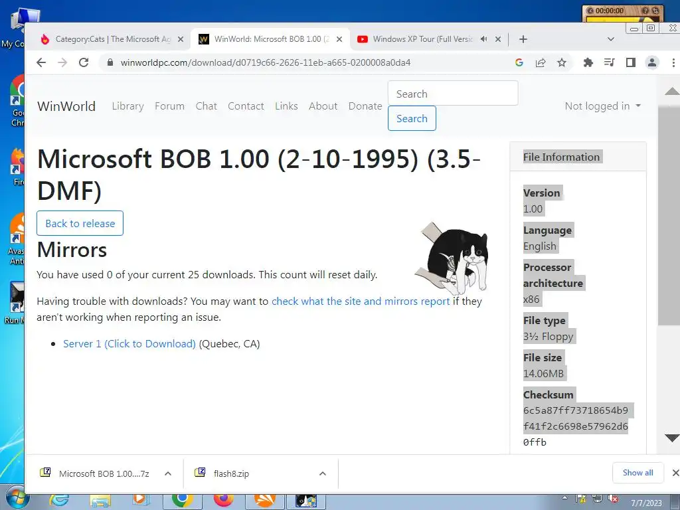
Task: Close the WinWorld Microsoft BOB tab
Action: click(x=339, y=39)
